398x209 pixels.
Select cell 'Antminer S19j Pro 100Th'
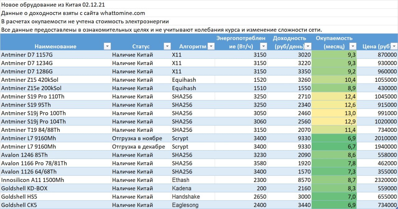[x=56, y=113]
